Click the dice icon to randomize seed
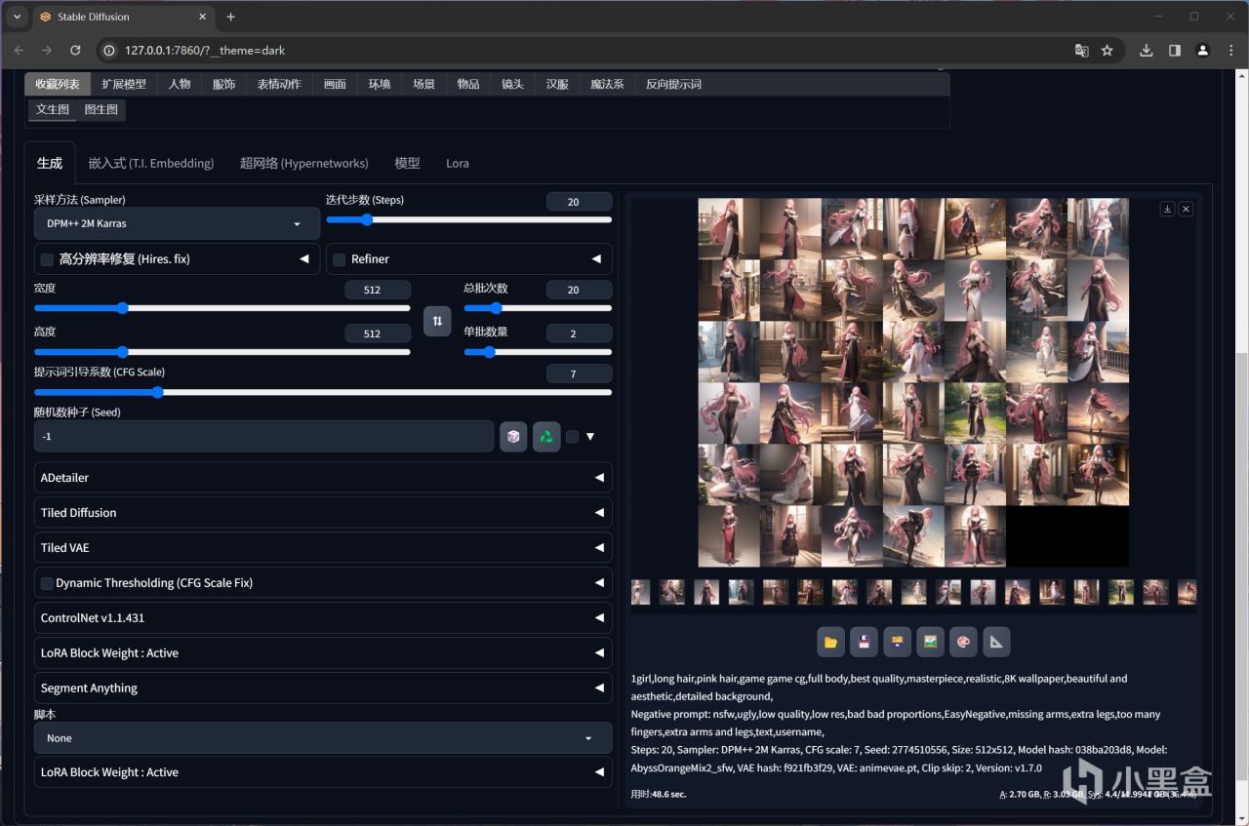 (513, 437)
